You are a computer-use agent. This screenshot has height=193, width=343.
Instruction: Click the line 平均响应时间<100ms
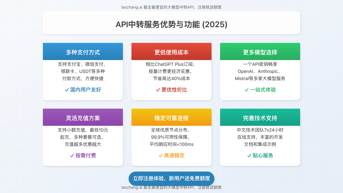coord(171,144)
